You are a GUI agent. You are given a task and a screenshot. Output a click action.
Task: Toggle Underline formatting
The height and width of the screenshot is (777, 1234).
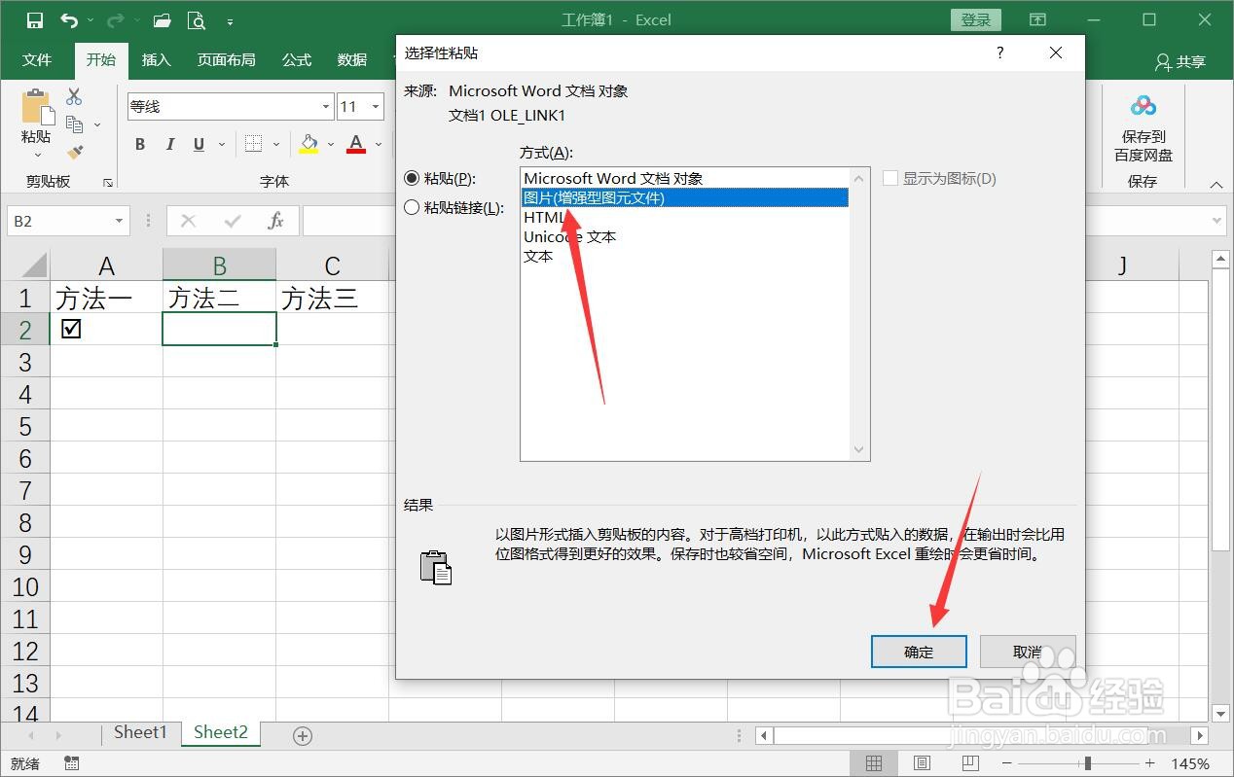(x=199, y=144)
